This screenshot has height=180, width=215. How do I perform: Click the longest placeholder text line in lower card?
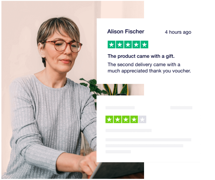pyautogui.click(x=148, y=140)
